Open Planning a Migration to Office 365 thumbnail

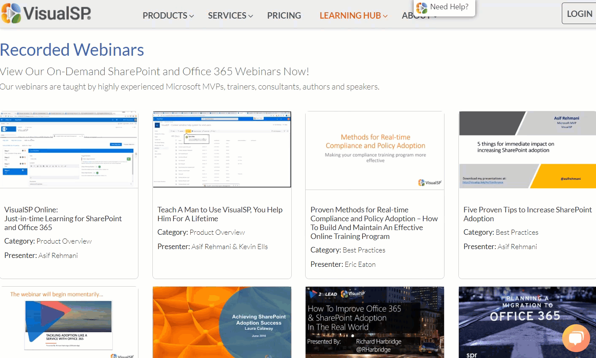point(528,323)
